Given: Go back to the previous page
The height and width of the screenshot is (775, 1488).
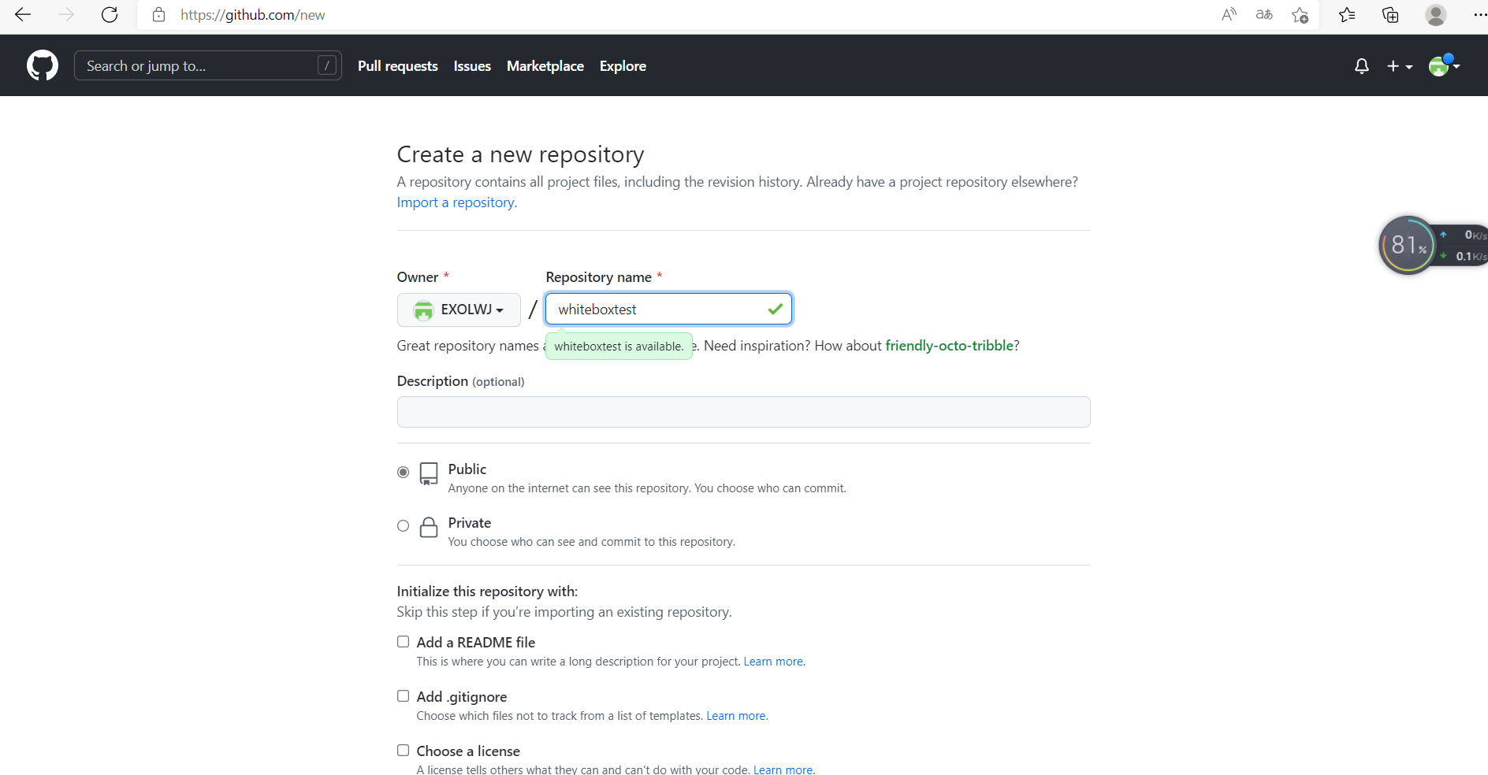Looking at the screenshot, I should (23, 14).
